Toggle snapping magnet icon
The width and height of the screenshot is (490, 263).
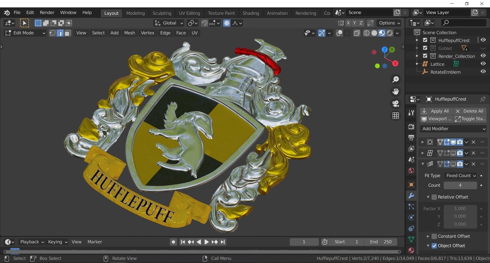pos(204,23)
